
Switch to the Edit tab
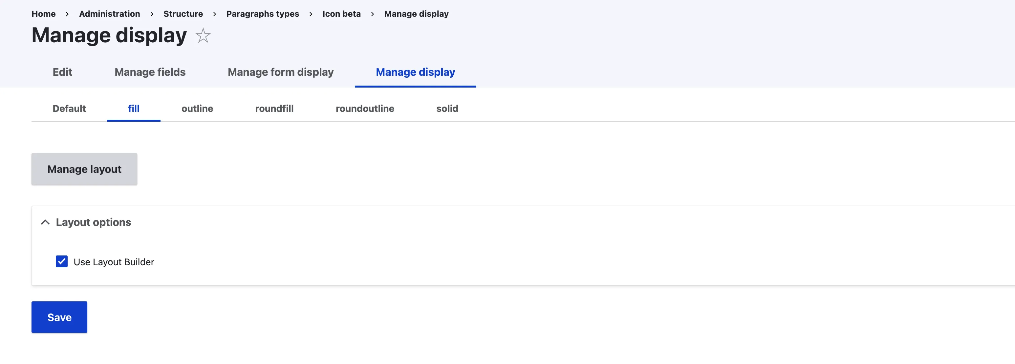click(x=62, y=72)
